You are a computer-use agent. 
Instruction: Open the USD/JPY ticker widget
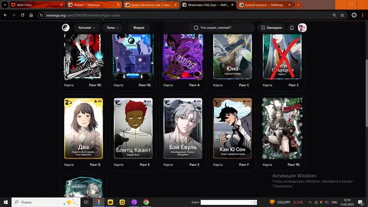click(x=286, y=202)
